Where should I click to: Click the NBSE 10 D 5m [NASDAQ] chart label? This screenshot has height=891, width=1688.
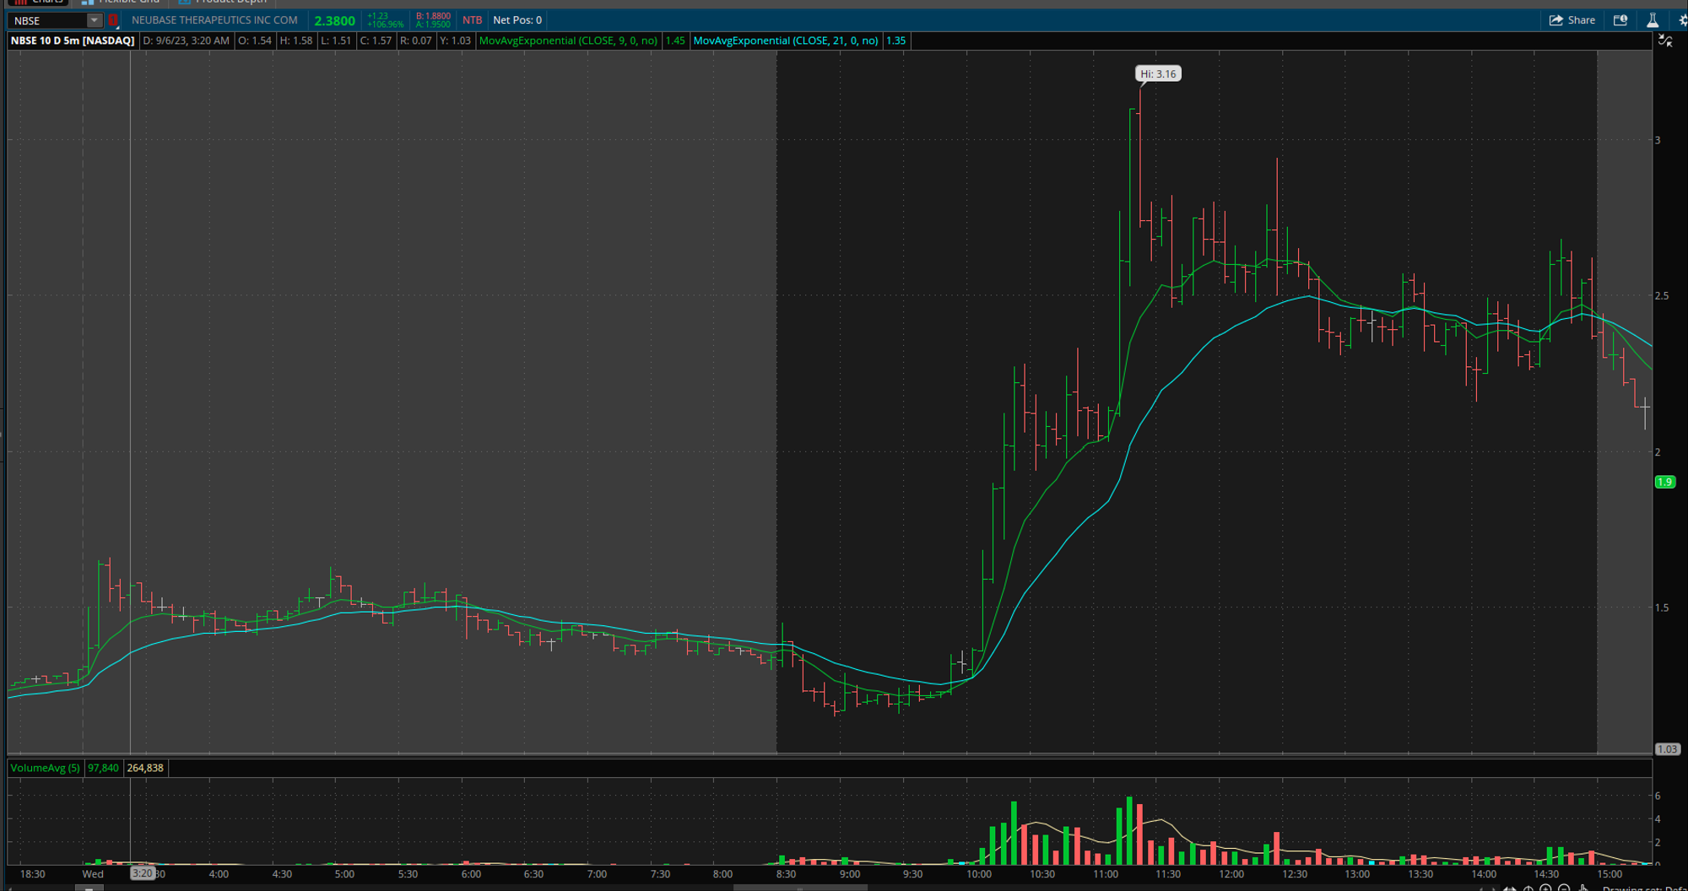point(73,40)
